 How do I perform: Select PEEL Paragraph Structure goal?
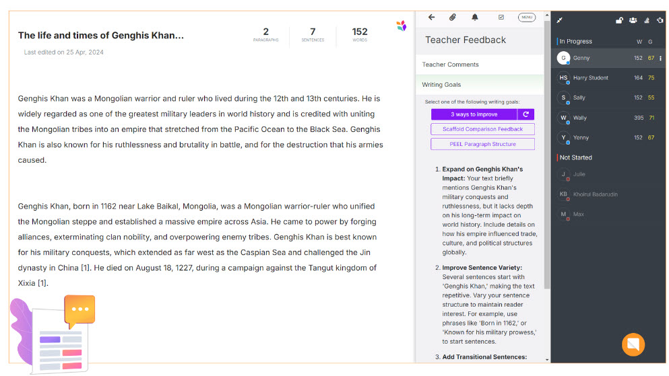click(482, 144)
